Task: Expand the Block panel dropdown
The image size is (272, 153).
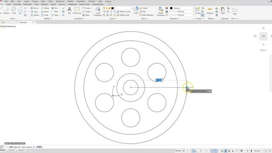Action: tap(144, 18)
